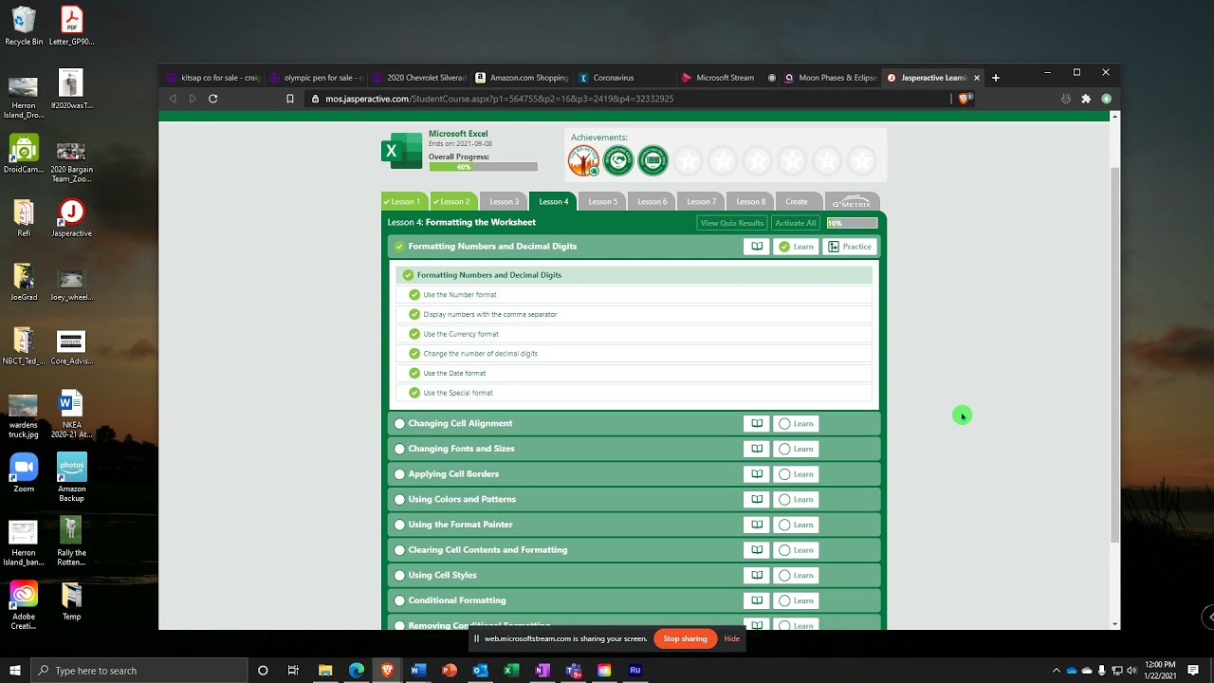
Task: Expand the Conditional Formatting section
Action: tap(634, 600)
